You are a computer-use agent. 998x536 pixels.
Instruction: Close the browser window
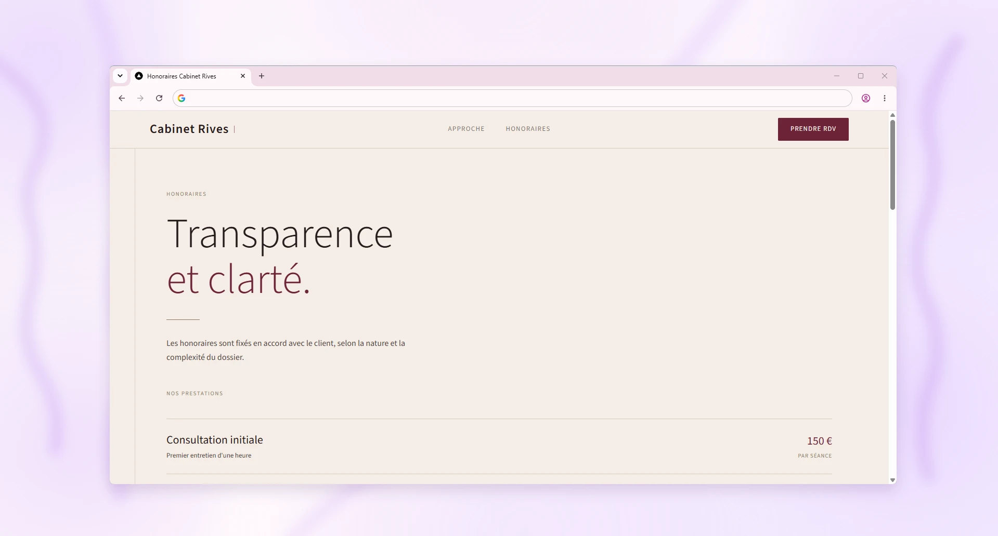tap(885, 76)
